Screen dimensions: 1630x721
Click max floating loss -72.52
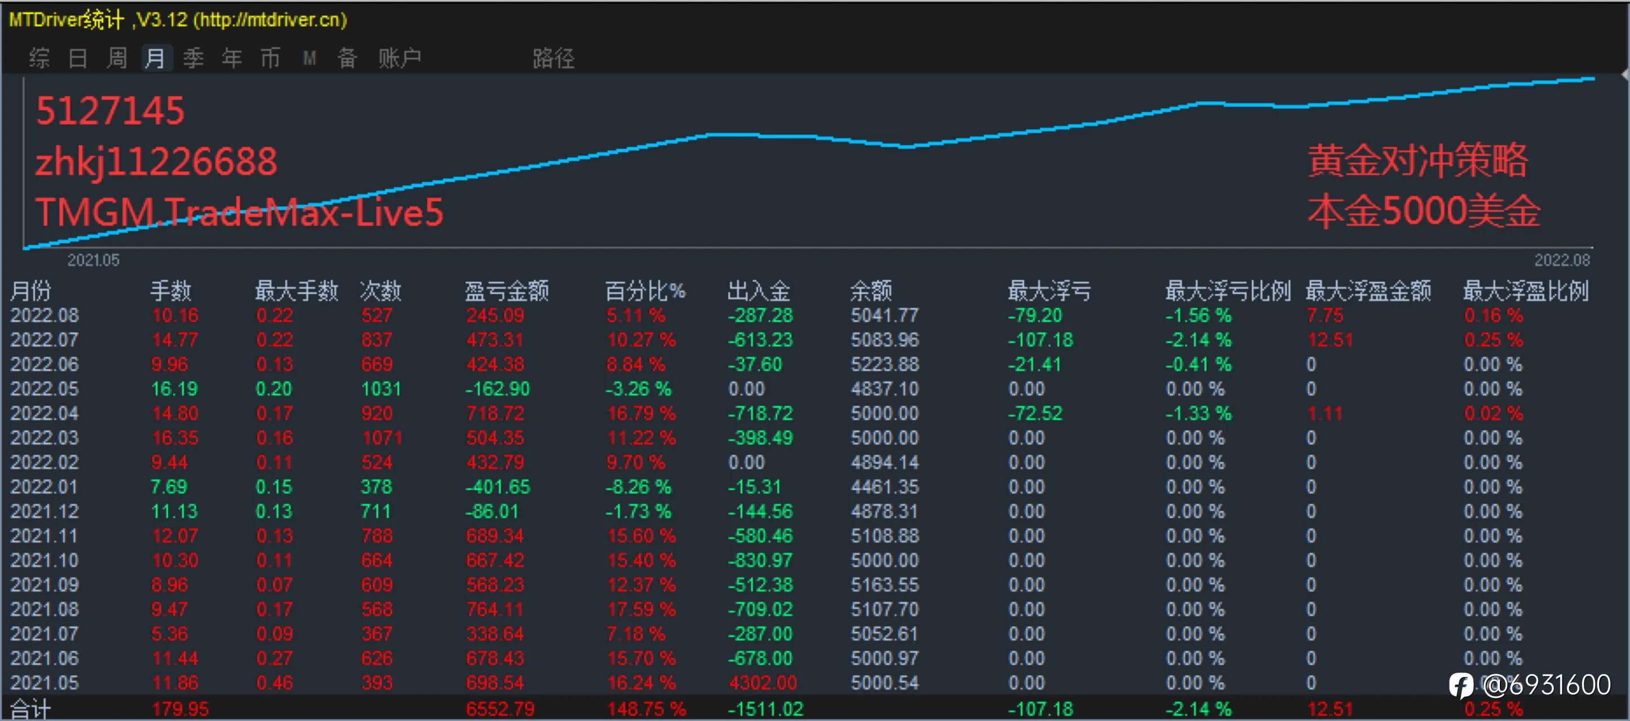pos(1035,413)
